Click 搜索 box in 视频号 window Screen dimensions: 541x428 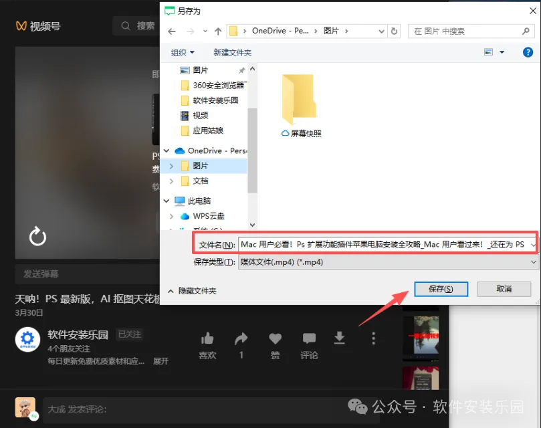tap(137, 25)
